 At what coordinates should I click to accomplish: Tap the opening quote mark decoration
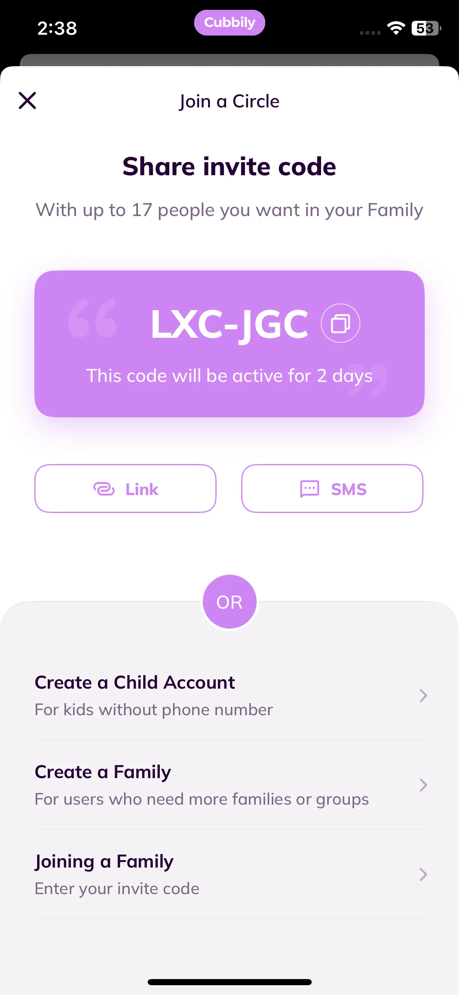click(x=93, y=319)
